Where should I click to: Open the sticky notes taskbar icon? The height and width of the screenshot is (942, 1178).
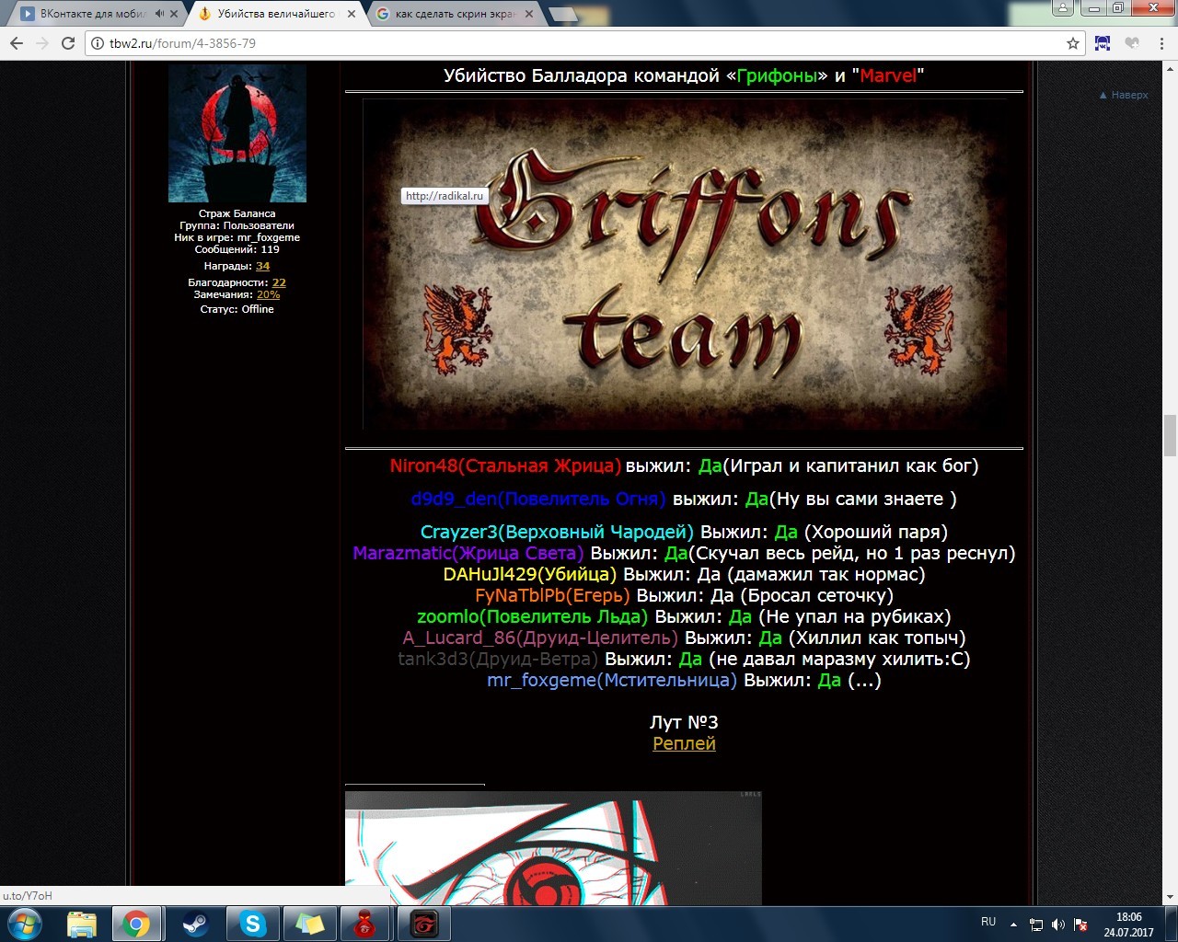click(308, 924)
